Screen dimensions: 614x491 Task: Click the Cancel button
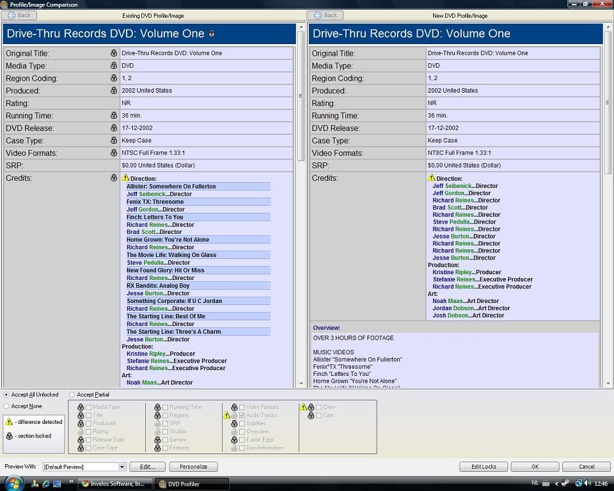coord(586,467)
